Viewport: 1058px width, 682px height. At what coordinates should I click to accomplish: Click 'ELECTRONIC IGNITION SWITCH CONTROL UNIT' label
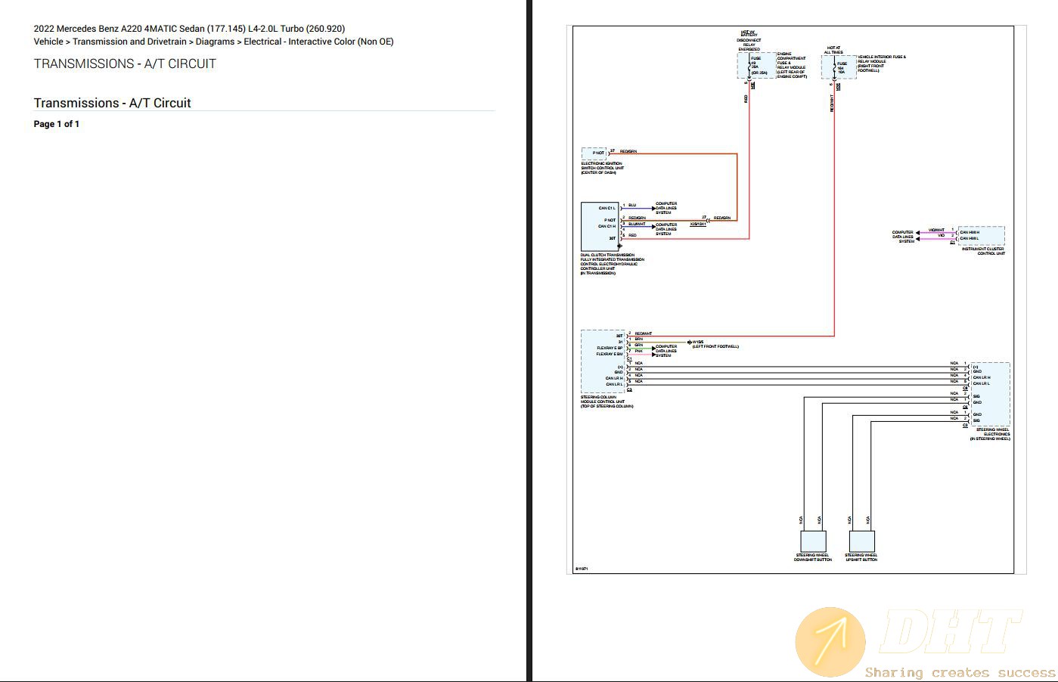click(603, 168)
